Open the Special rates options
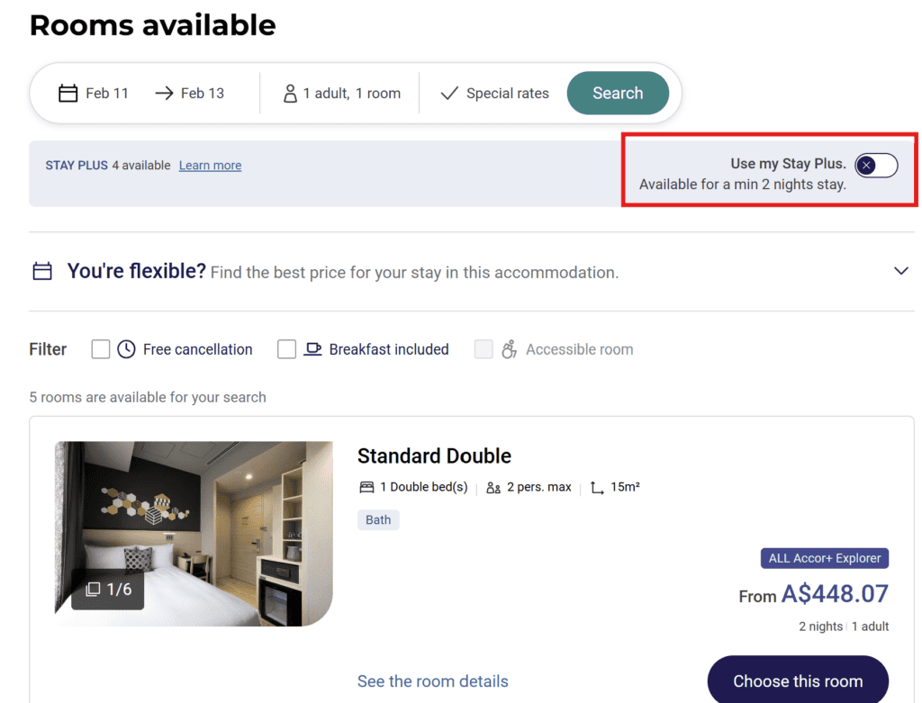Image resolution: width=922 pixels, height=703 pixels. pyautogui.click(x=507, y=93)
